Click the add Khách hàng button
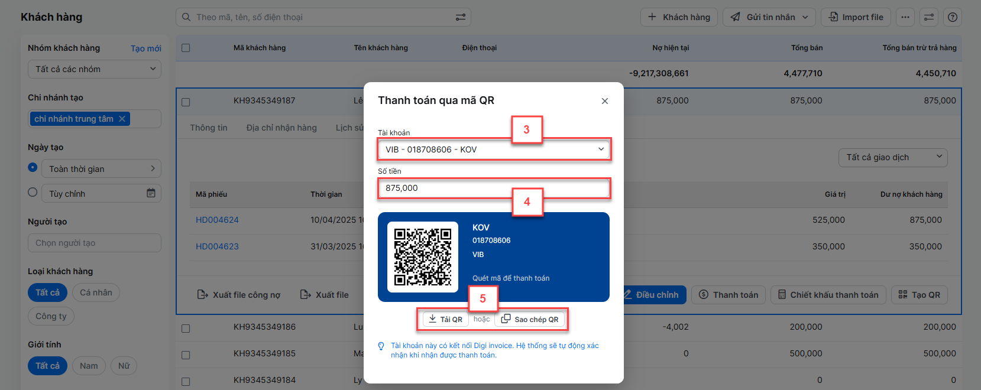This screenshot has height=390, width=981. click(x=679, y=17)
